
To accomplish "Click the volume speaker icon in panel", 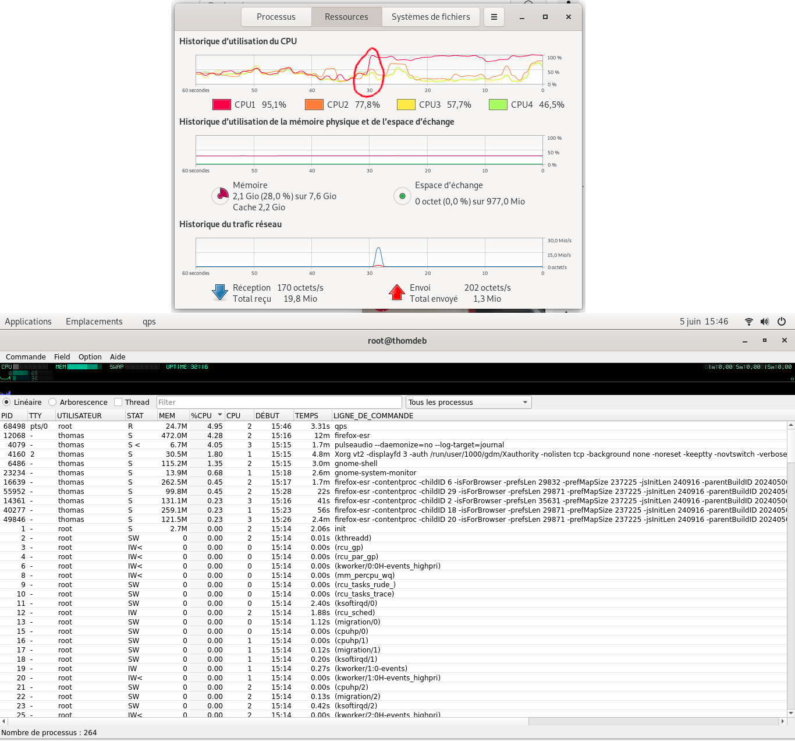I will click(x=765, y=322).
